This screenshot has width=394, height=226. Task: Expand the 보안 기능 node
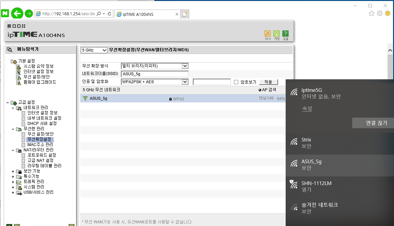(x=13, y=171)
